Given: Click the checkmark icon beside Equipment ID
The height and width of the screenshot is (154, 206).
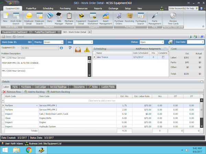Looking at the screenshot, I should pyautogui.click(x=70, y=48).
